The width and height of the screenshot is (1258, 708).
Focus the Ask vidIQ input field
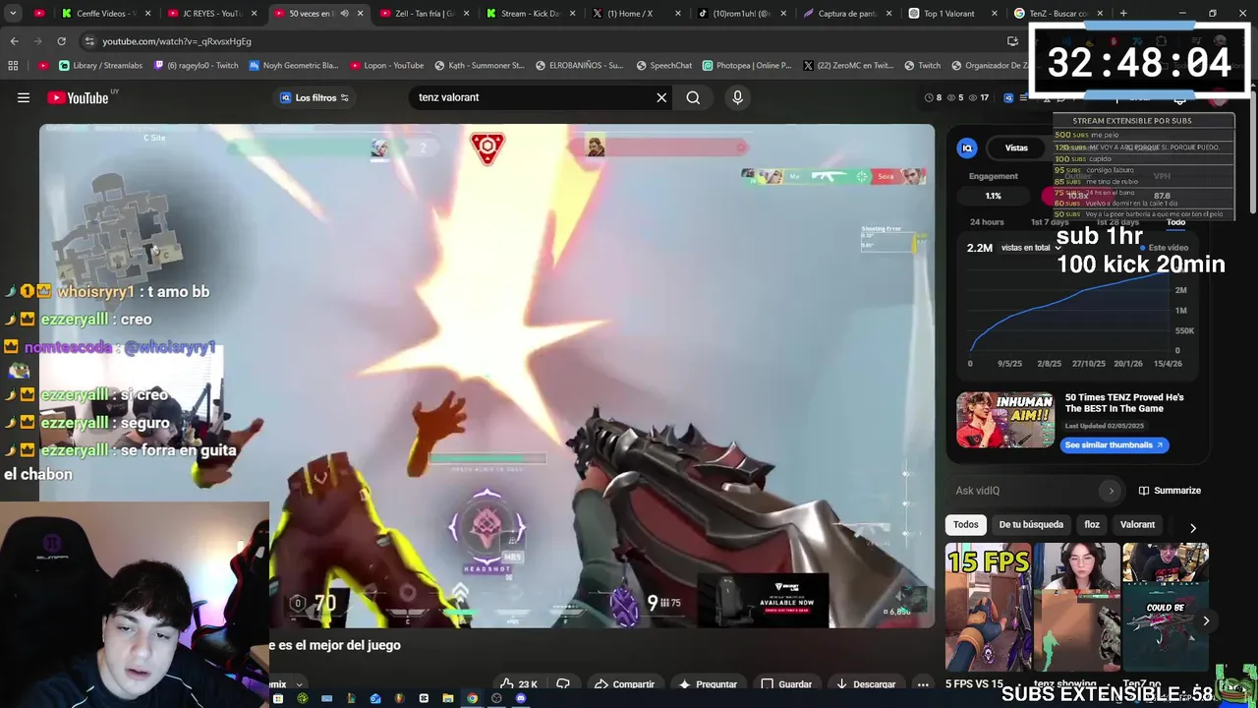[x=1027, y=491]
